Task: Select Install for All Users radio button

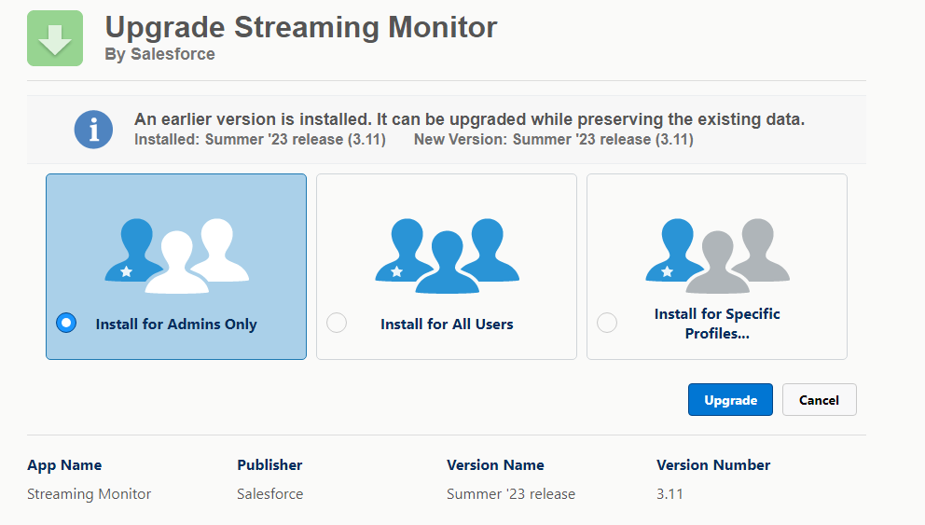Action: pos(337,323)
